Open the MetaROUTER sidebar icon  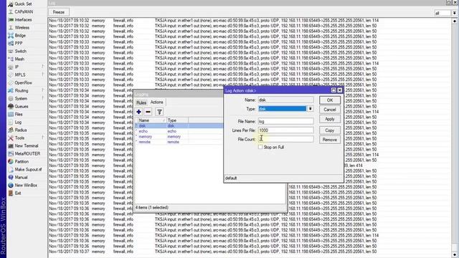[11, 154]
